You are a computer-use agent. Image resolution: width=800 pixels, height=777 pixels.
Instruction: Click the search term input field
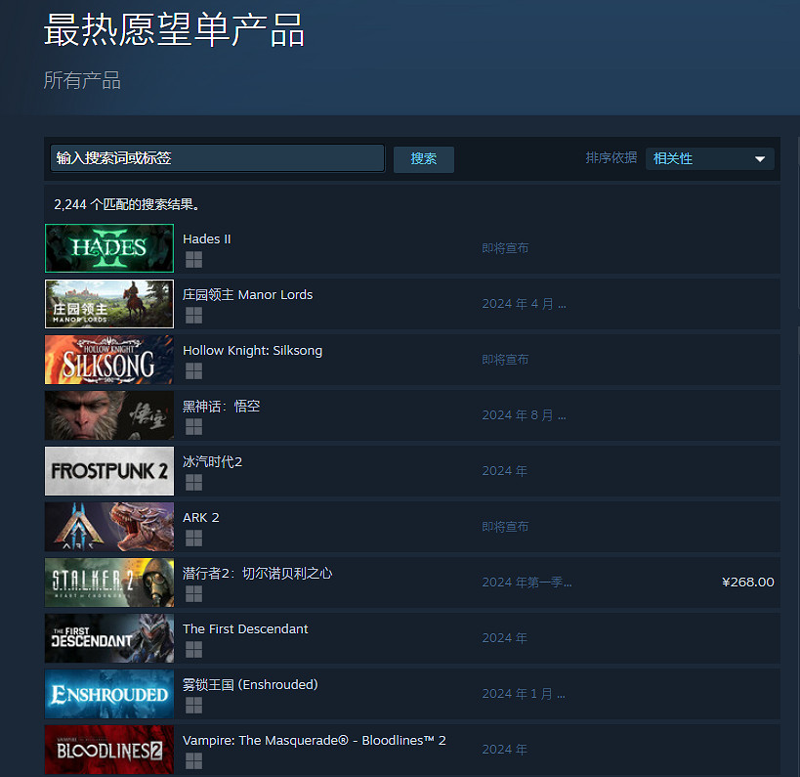[x=217, y=157]
